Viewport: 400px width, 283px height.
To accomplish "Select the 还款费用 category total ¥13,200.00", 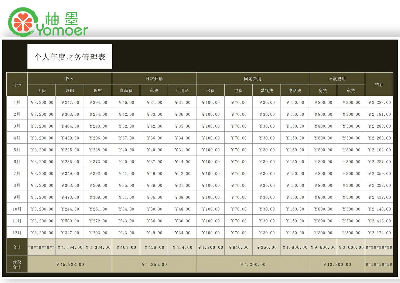I will (337, 264).
